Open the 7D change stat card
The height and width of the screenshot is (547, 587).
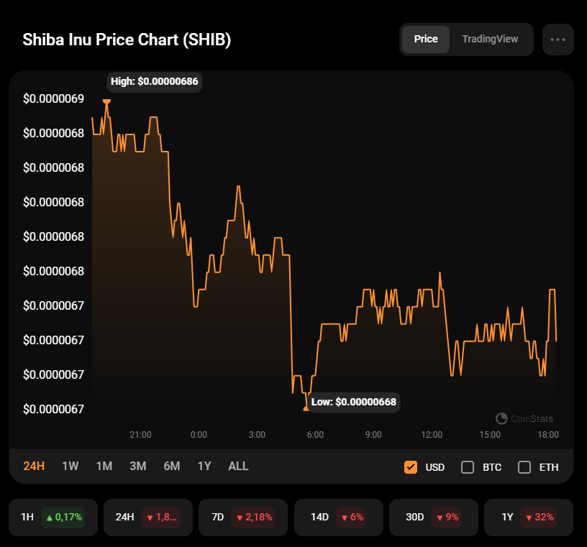tap(243, 517)
